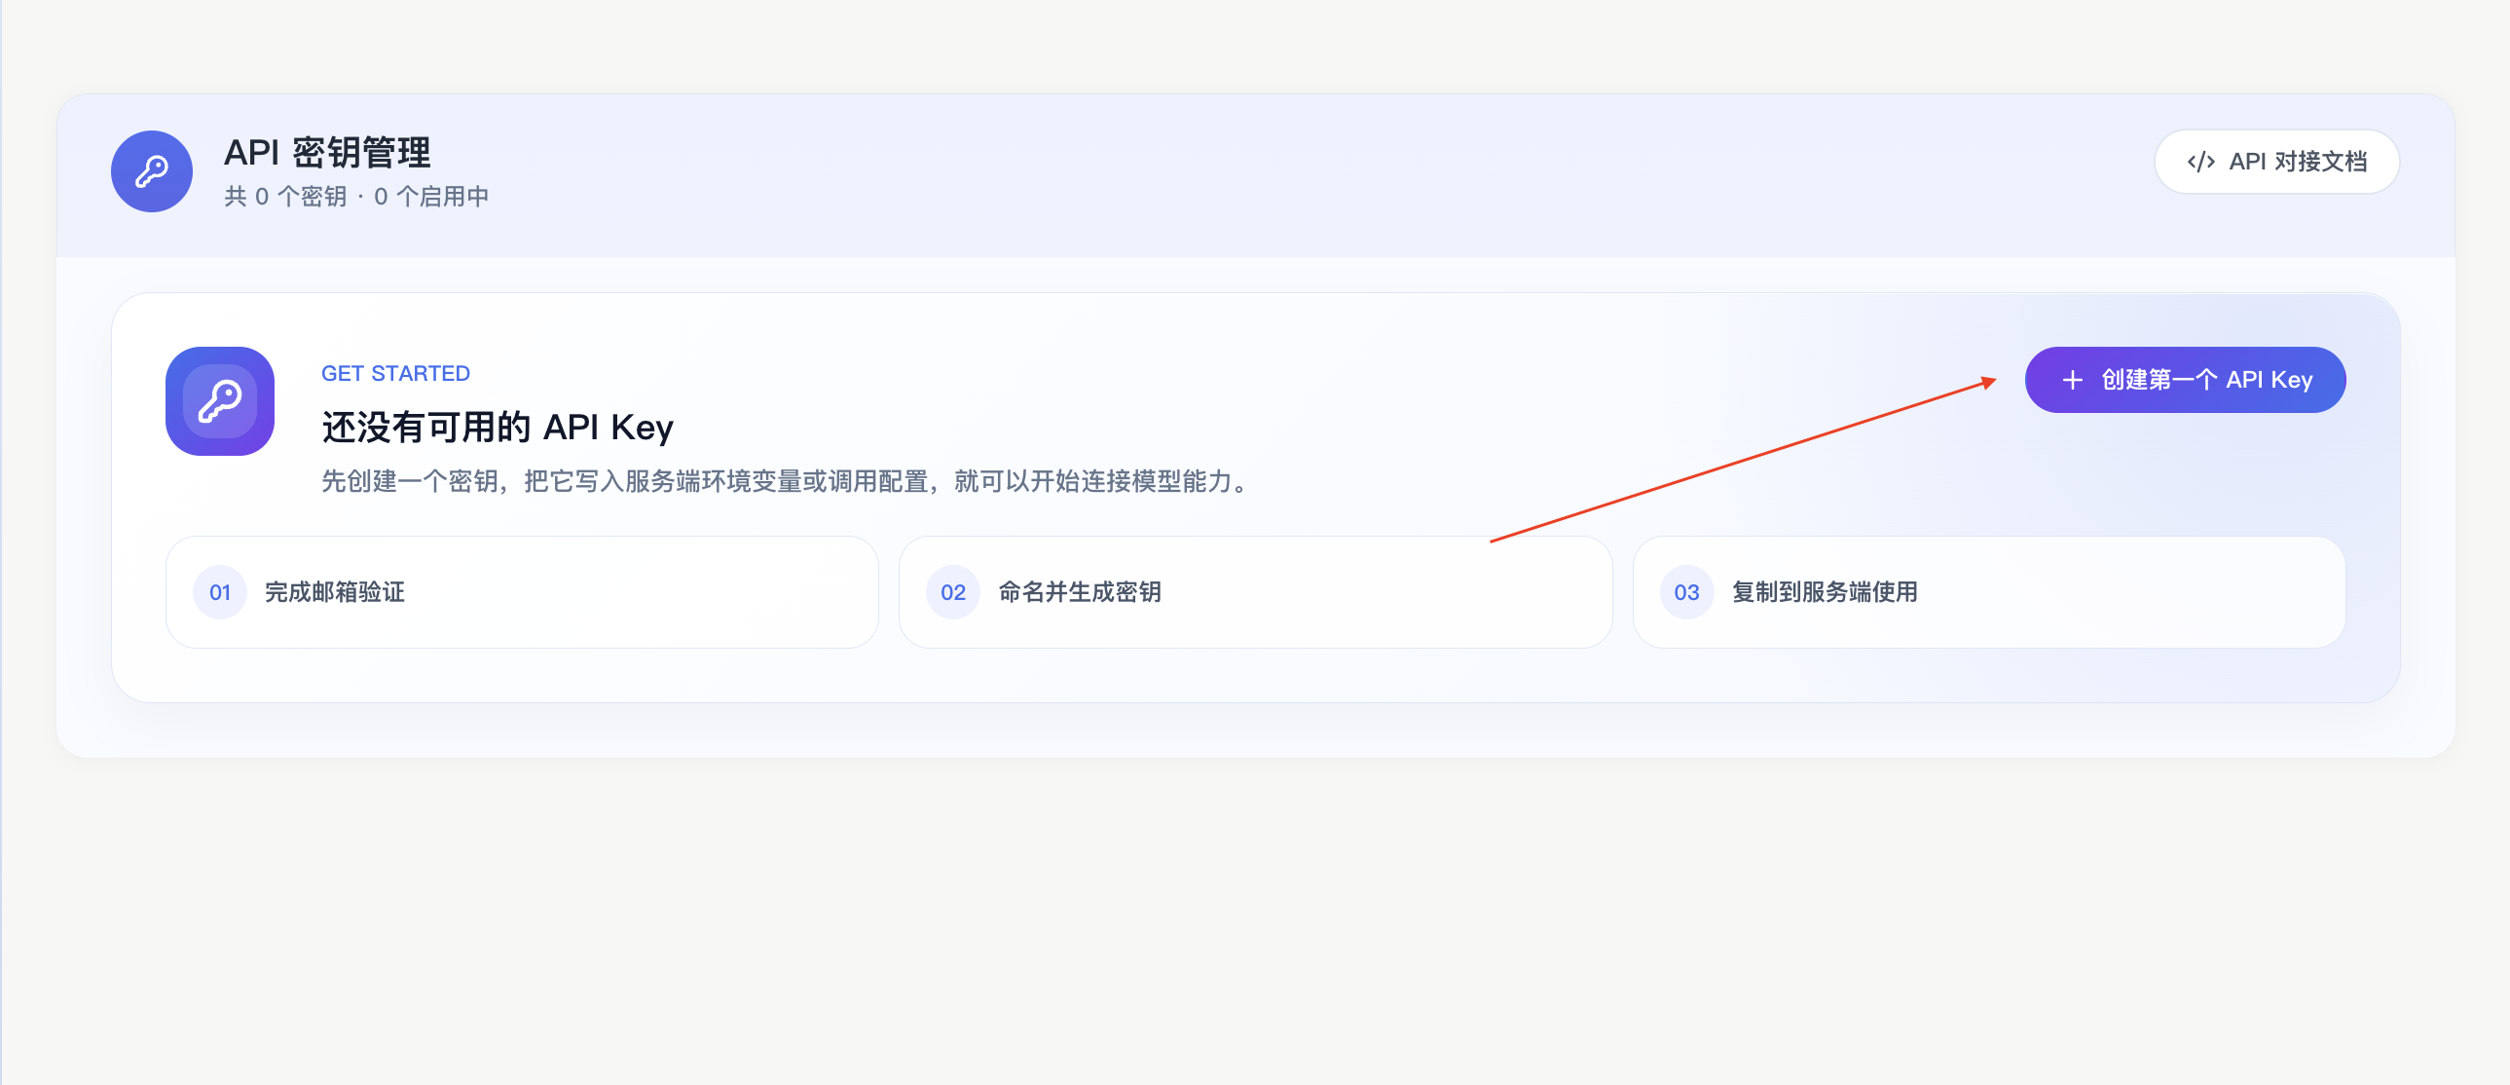2510x1085 pixels.
Task: Click the large square key icon in GET STARTED card
Action: pos(220,400)
